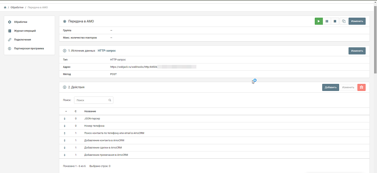Screen dimensions: 377x173
Task: Click Изменить button in Передача в АМО header
Action: [x=357, y=21]
